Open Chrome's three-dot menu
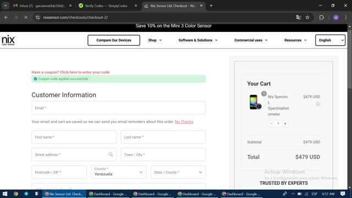This screenshot has width=352, height=198. click(346, 17)
